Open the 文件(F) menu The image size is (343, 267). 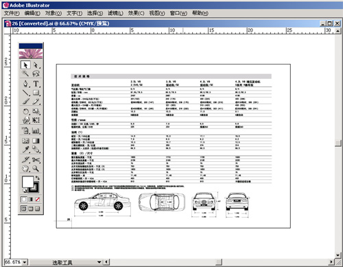point(12,13)
